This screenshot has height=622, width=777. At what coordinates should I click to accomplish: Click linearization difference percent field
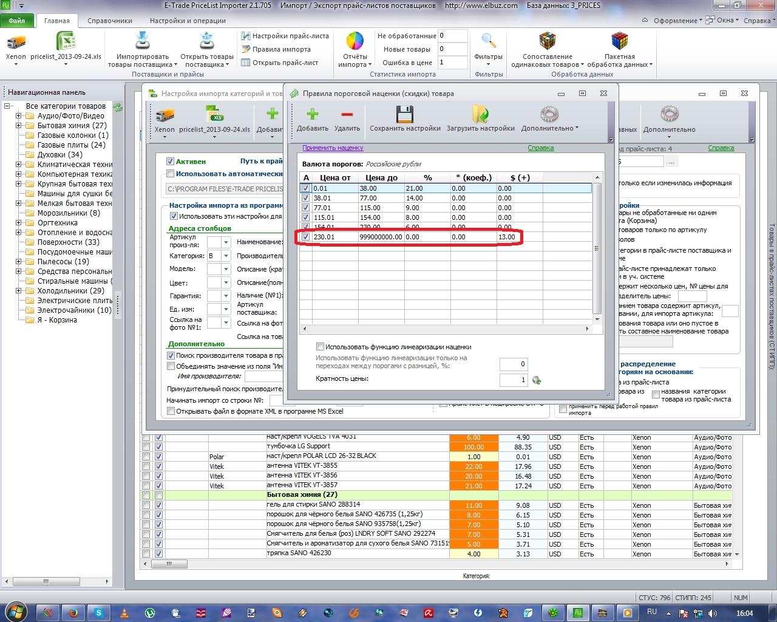pyautogui.click(x=514, y=364)
